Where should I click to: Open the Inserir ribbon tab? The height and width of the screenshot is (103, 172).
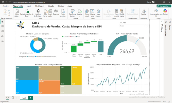(29, 6)
